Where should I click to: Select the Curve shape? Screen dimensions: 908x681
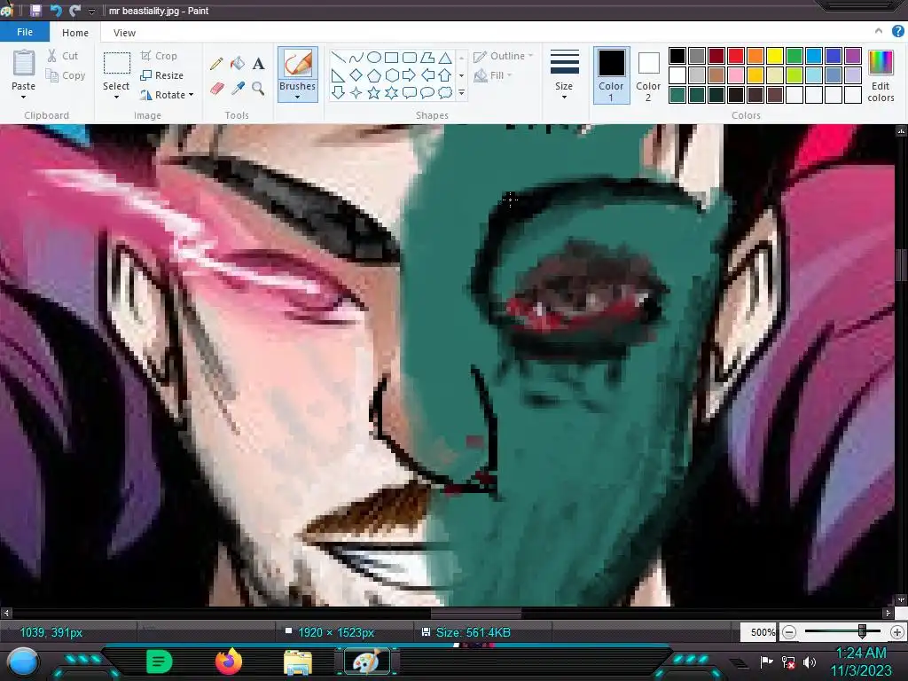(x=356, y=58)
